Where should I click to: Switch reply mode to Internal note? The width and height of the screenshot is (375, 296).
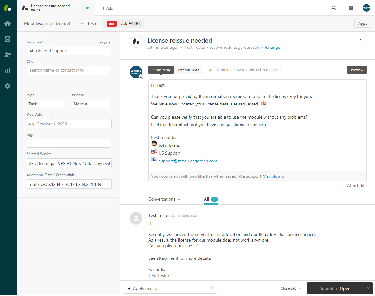[188, 70]
